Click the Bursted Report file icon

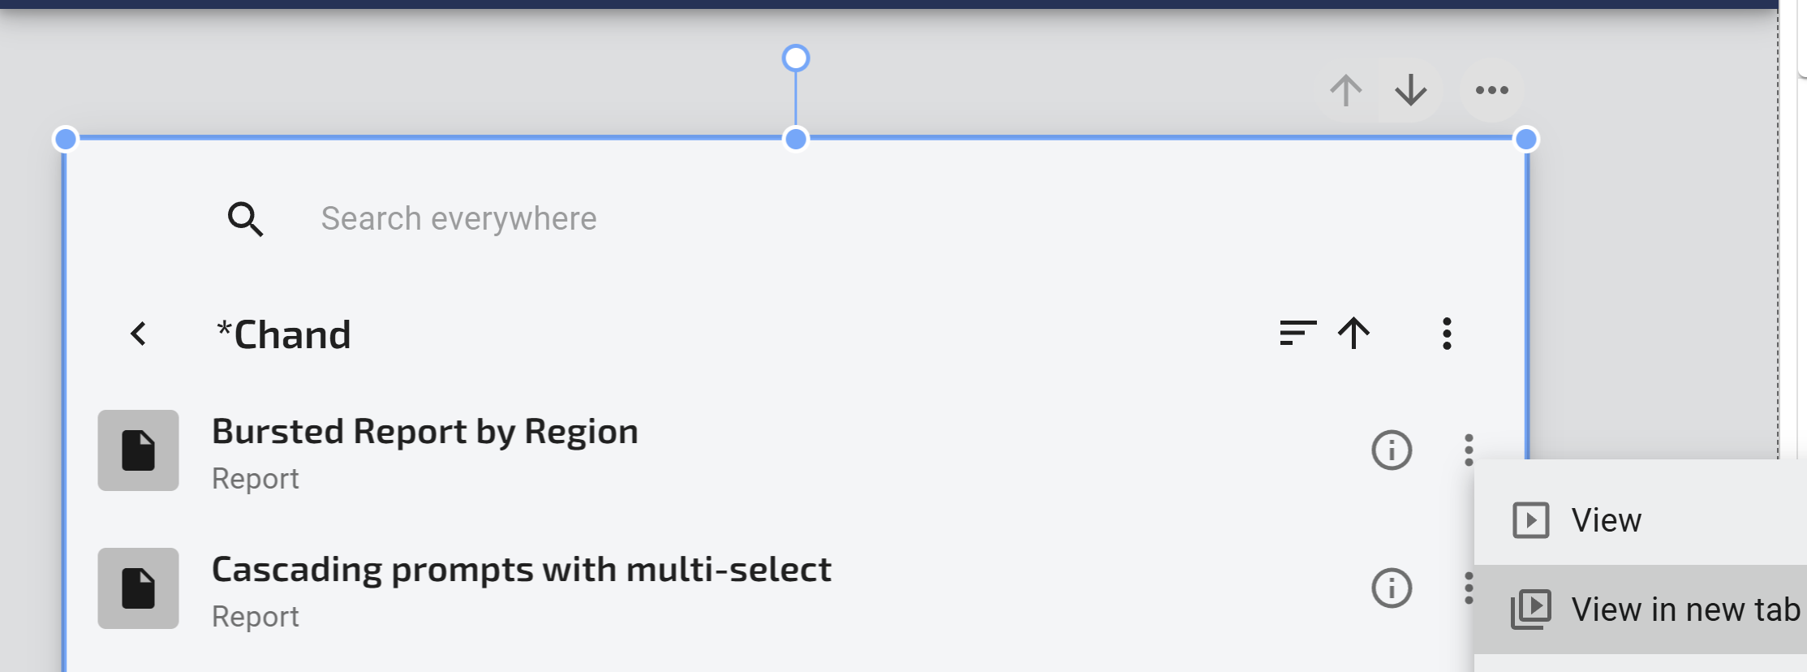[138, 450]
